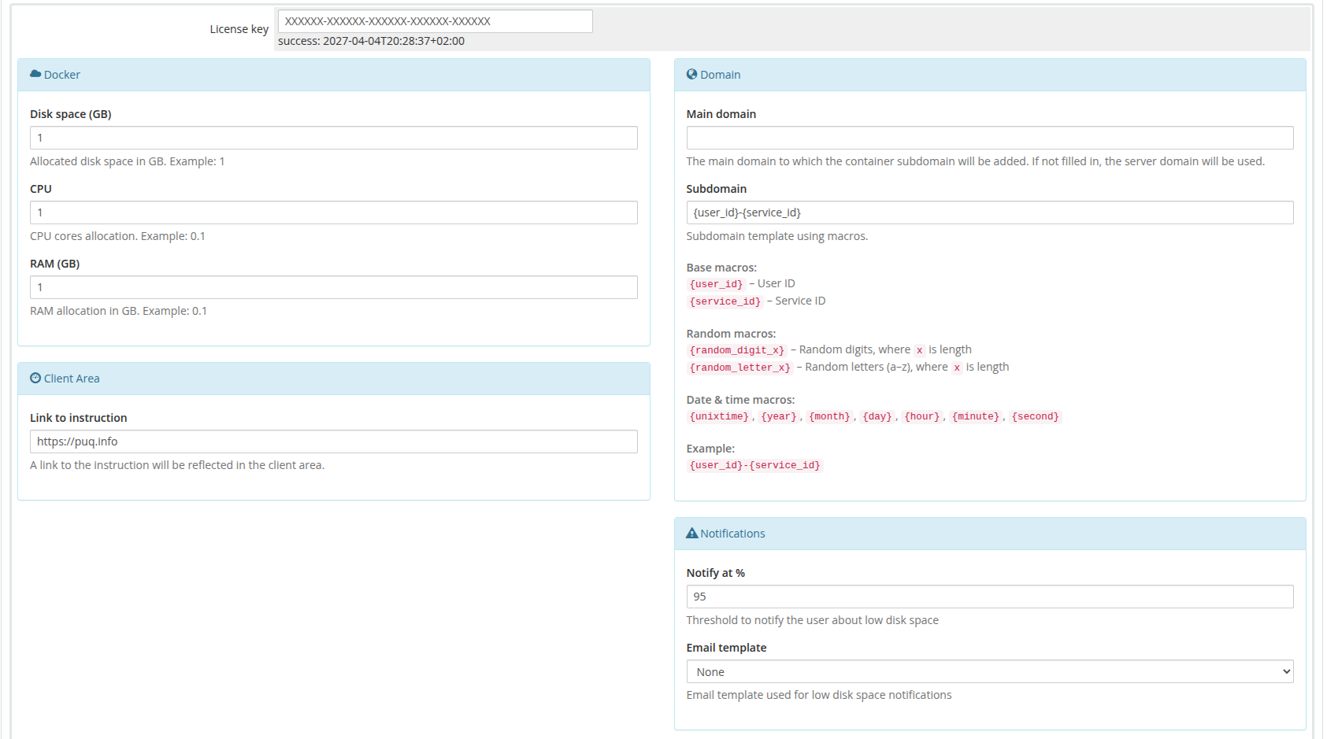Click the warning triangle icon in Notifications header
Image resolution: width=1327 pixels, height=739 pixels.
691,533
